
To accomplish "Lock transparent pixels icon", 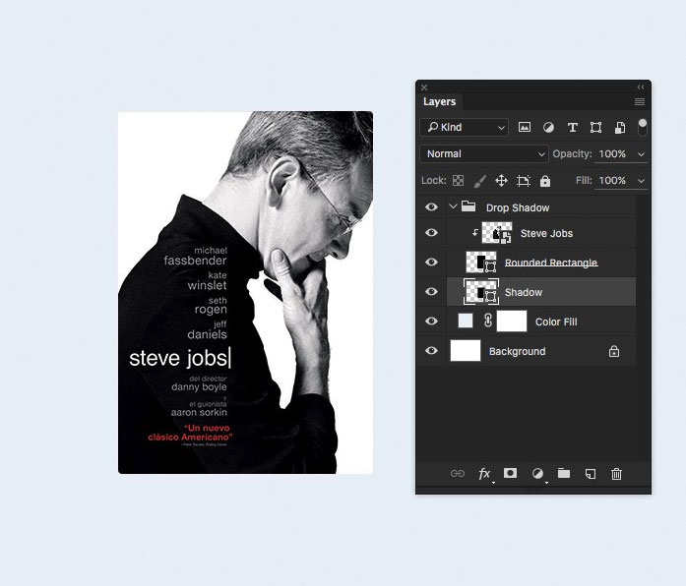I will tap(458, 181).
